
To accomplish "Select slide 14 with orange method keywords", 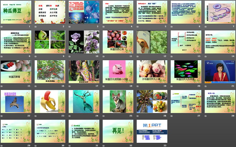I will tap(220, 42).
